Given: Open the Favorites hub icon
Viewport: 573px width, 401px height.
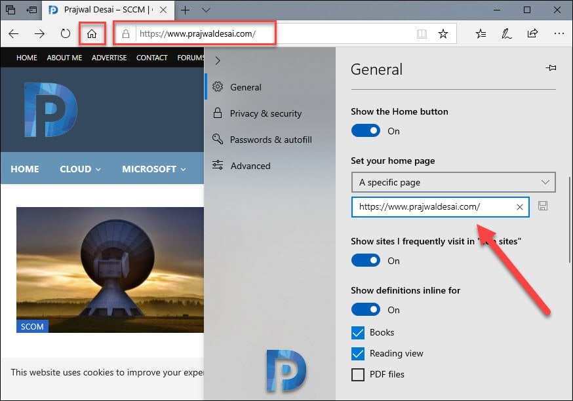Looking at the screenshot, I should [x=481, y=34].
